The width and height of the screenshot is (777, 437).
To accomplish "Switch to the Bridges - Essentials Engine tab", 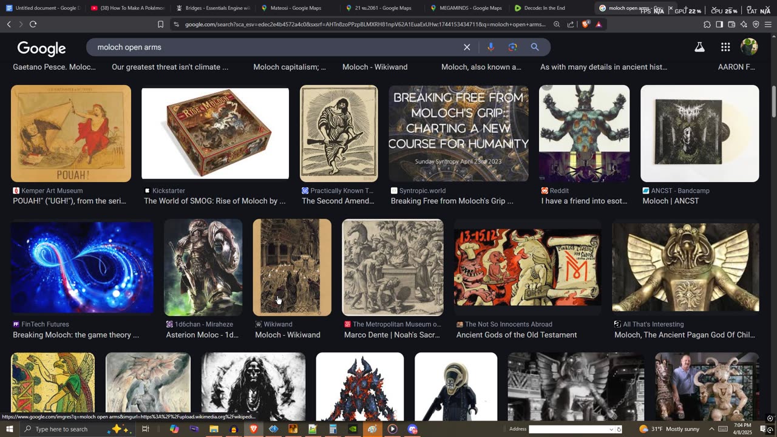I will [212, 8].
